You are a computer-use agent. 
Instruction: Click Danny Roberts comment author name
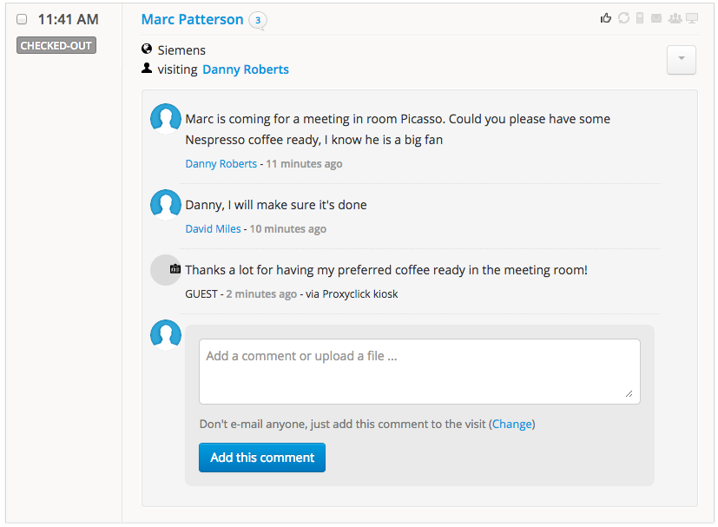click(221, 163)
